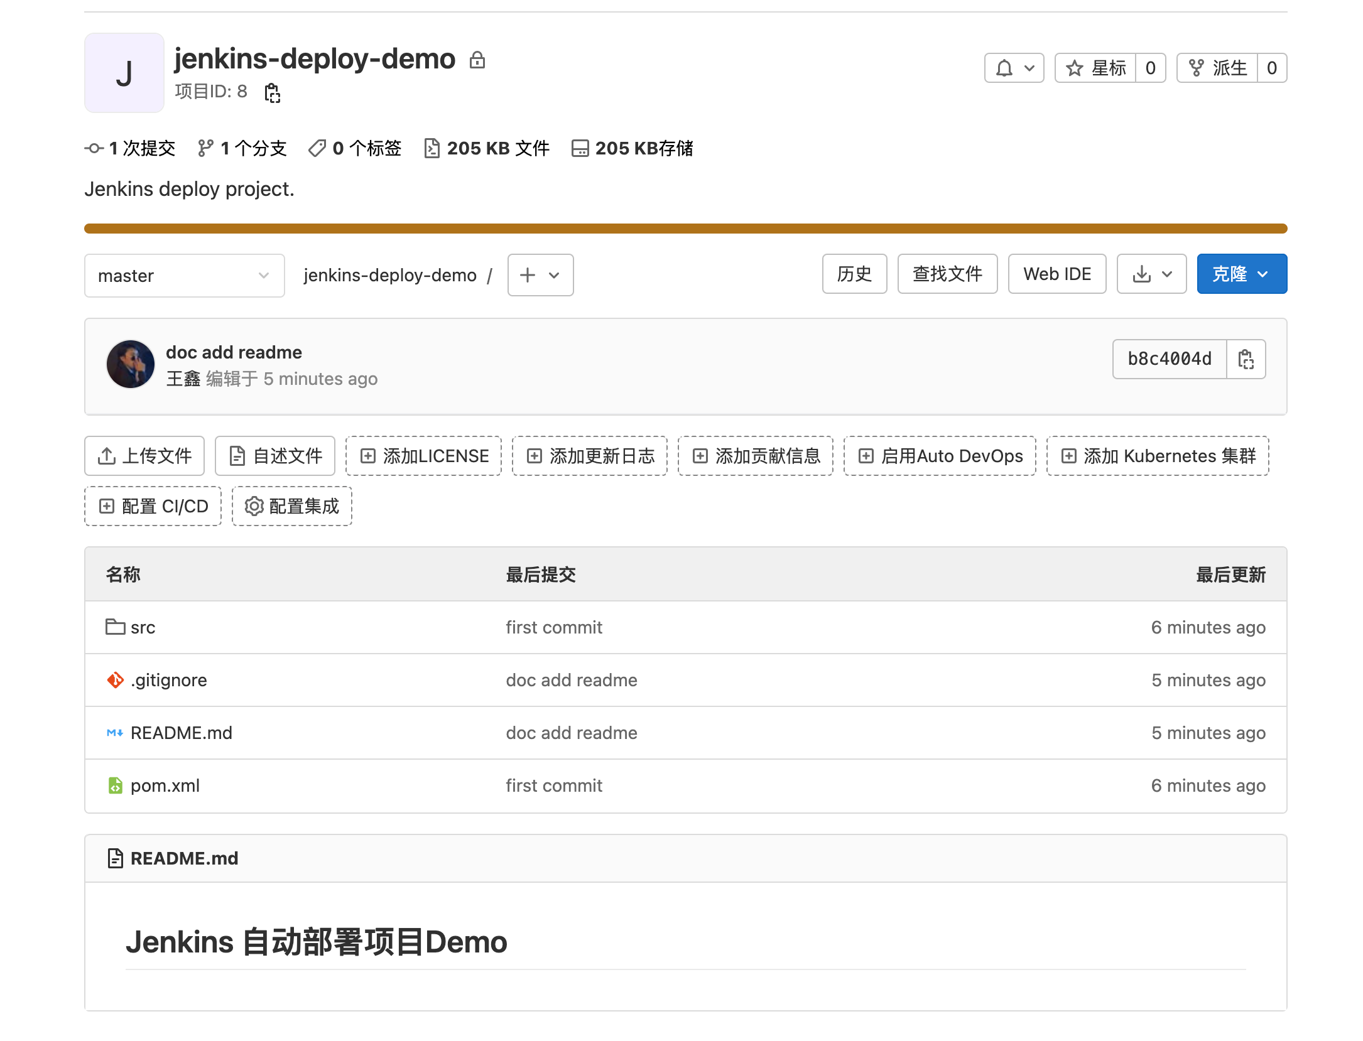Open the .gitignore file
This screenshot has height=1041, width=1363.
click(x=168, y=680)
